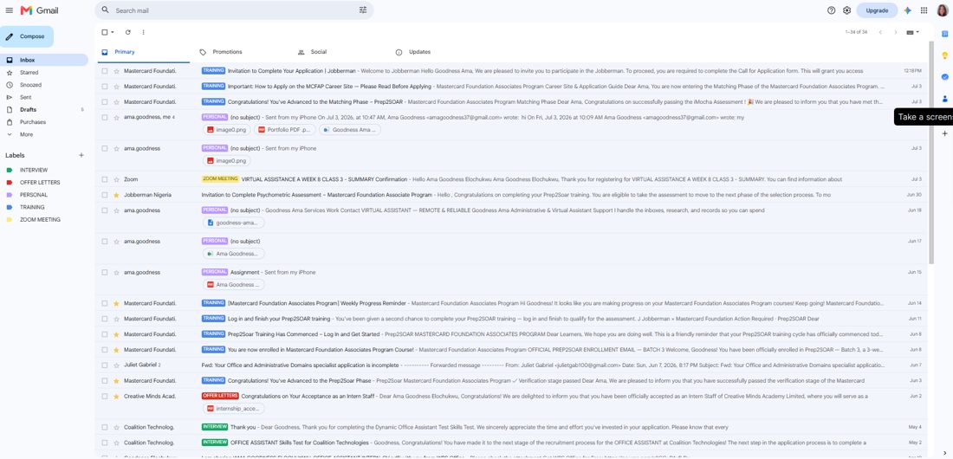Unstar the Jobberman Nigeria email
Viewport: 953px width, 459px height.
pyautogui.click(x=116, y=195)
